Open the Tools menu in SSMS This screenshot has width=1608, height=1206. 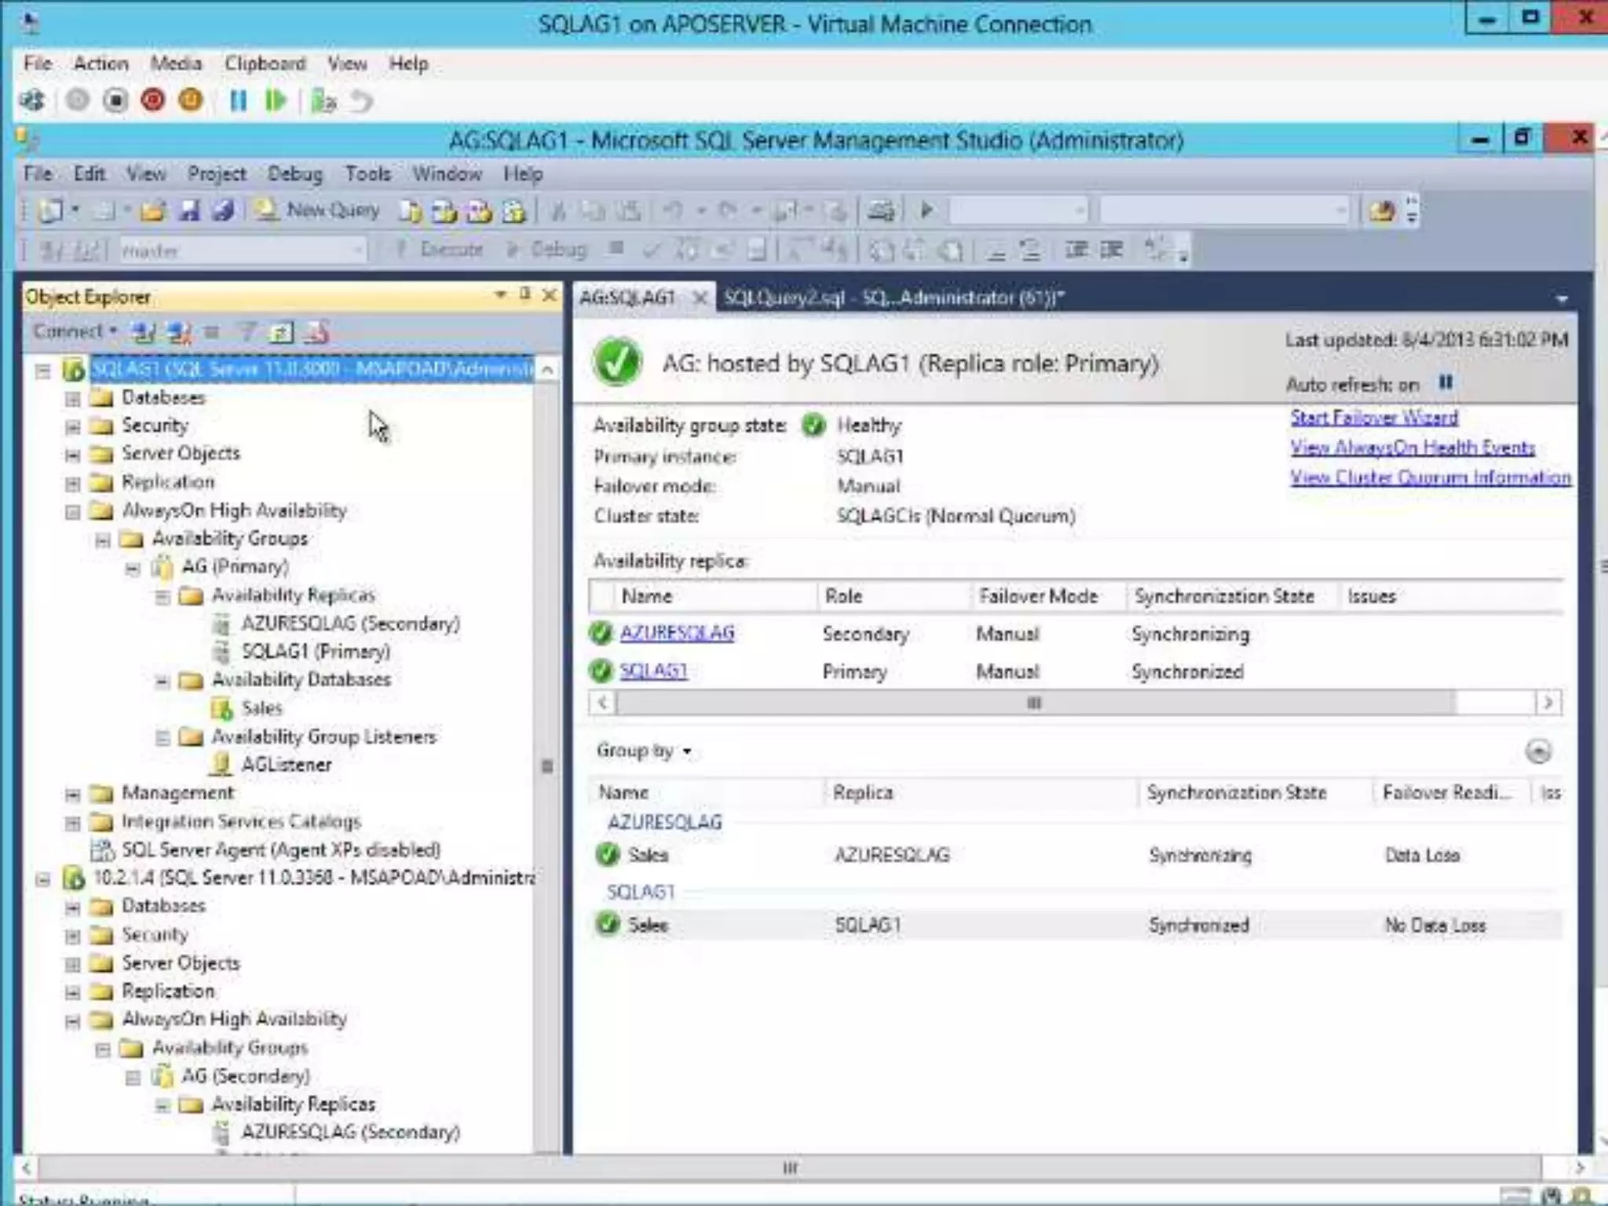[367, 174]
